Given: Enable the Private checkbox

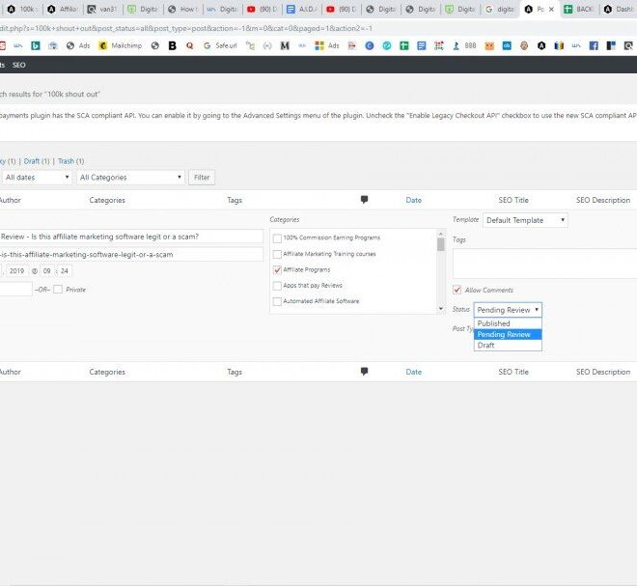Looking at the screenshot, I should (58, 290).
